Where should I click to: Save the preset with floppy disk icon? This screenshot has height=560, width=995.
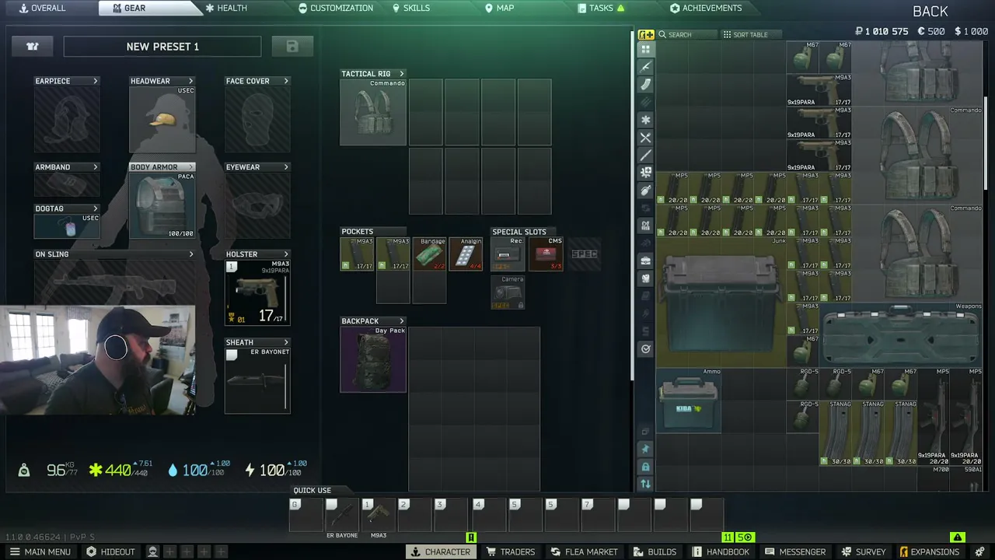(x=292, y=47)
